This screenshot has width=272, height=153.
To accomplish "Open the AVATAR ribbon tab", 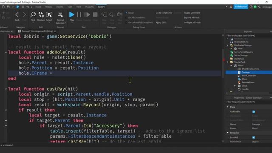I will pyautogui.click(x=59, y=7).
